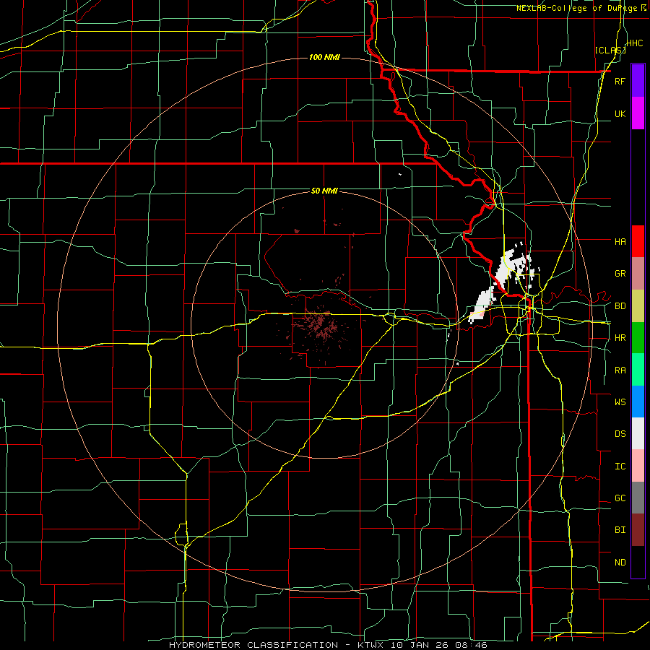Click the ND legend label

click(x=620, y=563)
